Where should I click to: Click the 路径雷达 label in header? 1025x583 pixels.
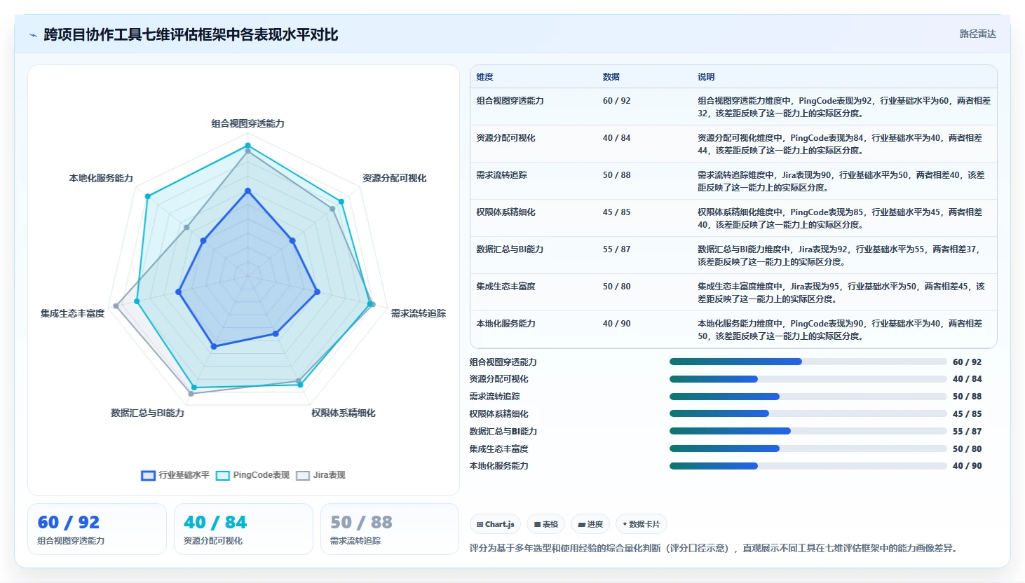point(977,34)
